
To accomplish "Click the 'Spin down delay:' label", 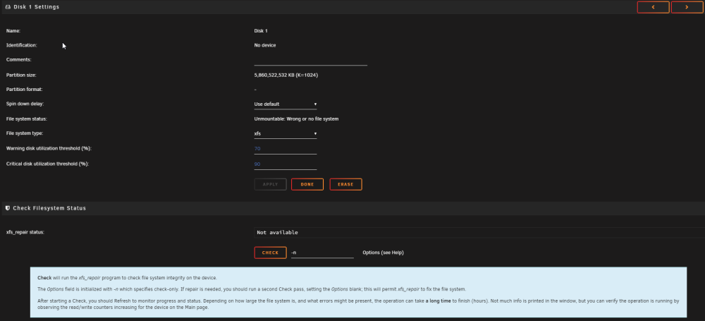I will [x=25, y=104].
